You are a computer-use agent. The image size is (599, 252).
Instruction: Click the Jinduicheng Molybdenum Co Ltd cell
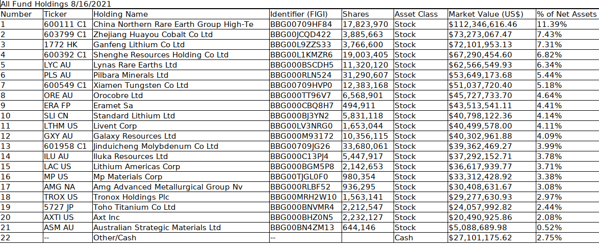180,146
